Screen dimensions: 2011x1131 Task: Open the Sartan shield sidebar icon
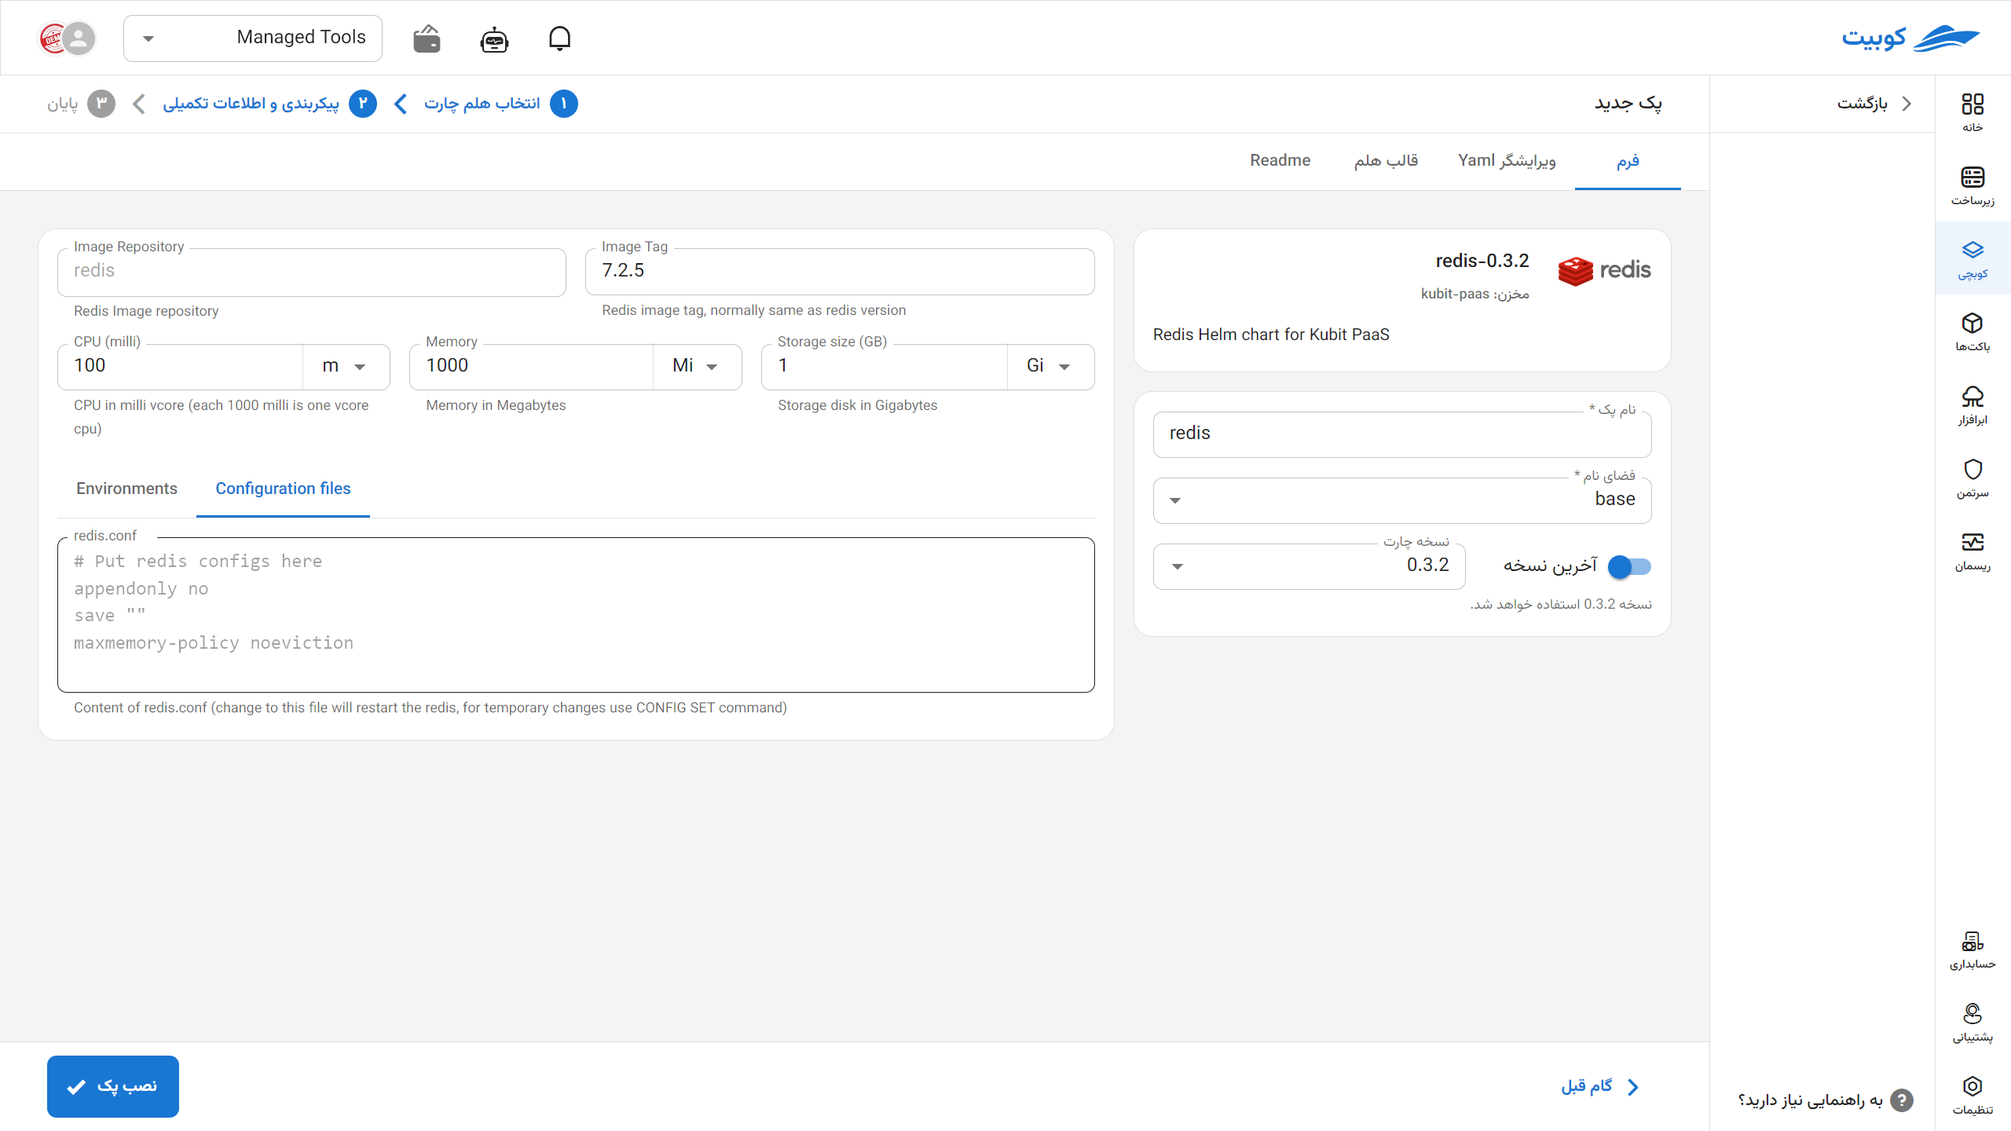pos(1973,478)
